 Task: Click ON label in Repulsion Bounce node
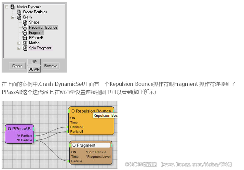(73, 118)
